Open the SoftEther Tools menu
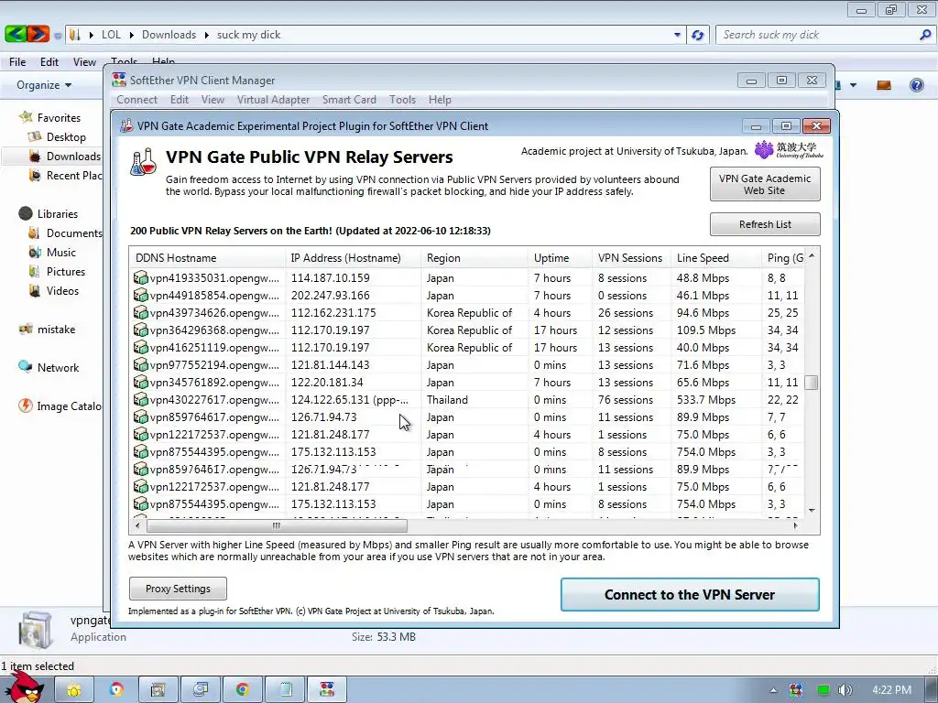 [x=403, y=99]
